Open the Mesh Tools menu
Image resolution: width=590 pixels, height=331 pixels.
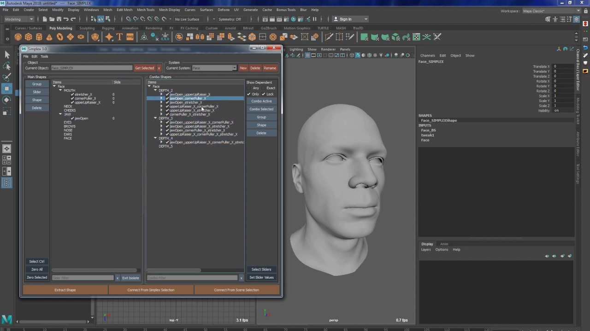(146, 10)
